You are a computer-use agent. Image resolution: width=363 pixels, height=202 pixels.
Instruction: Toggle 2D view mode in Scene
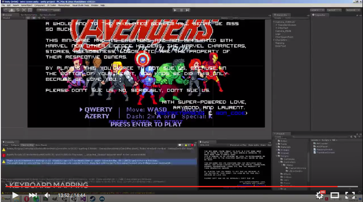[x=28, y=18]
